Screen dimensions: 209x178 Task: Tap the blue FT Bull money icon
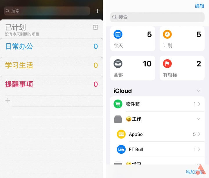coord(121,149)
